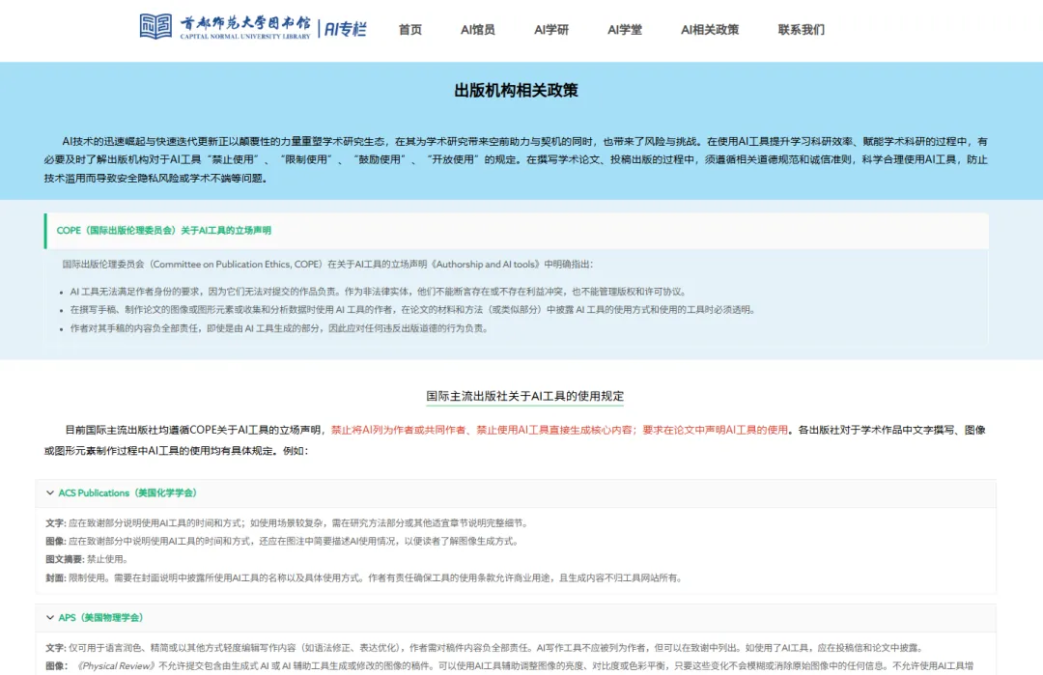This screenshot has height=675, width=1043.
Task: Open the AI馆员 menu item
Action: (x=478, y=30)
